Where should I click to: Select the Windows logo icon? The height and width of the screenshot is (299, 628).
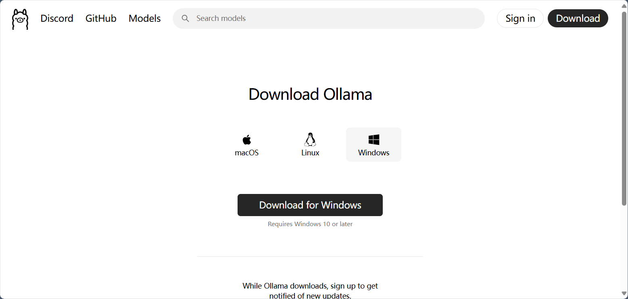click(374, 140)
